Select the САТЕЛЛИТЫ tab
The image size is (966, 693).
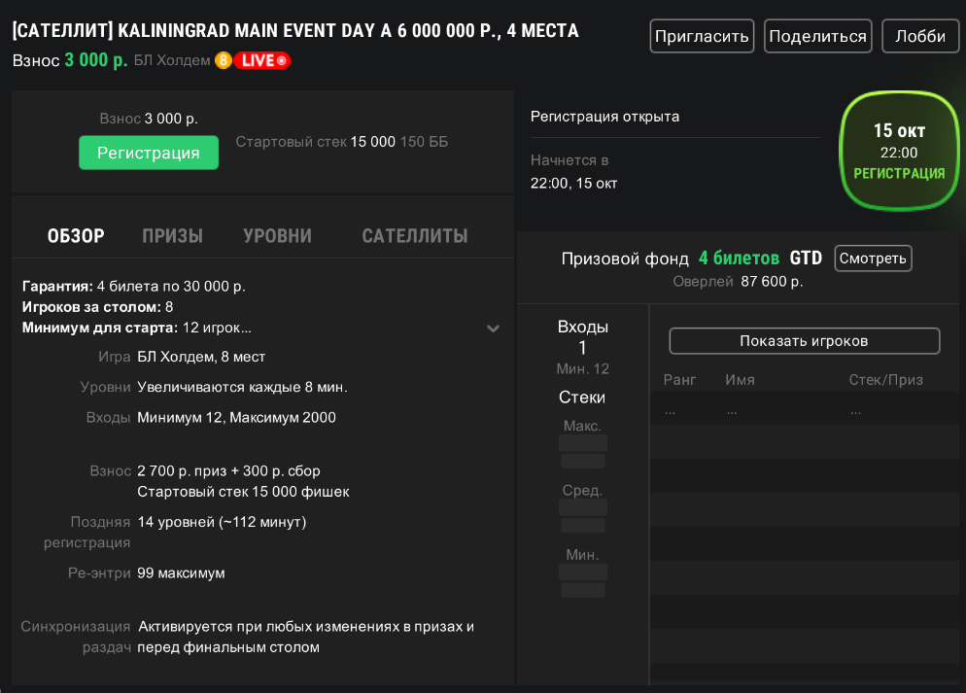(x=414, y=236)
